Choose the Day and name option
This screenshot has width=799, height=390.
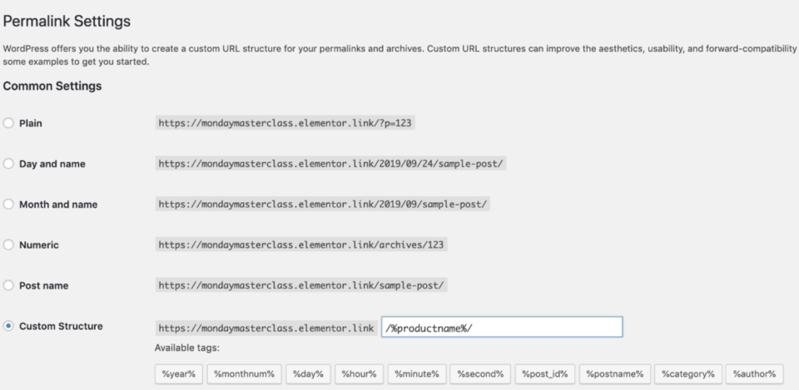coord(8,164)
